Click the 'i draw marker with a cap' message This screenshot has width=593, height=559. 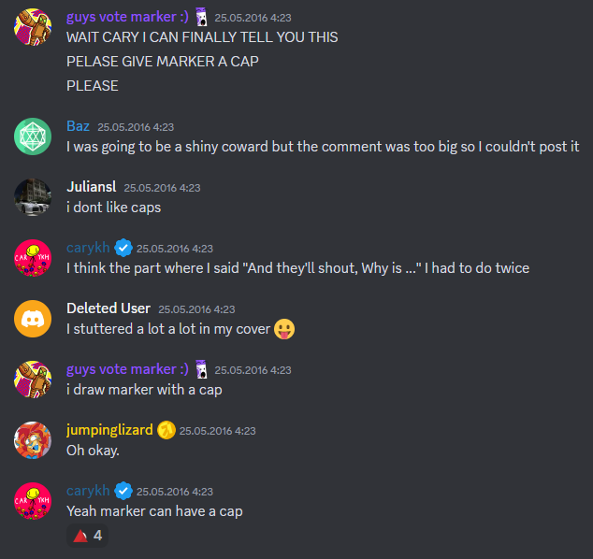coord(144,390)
